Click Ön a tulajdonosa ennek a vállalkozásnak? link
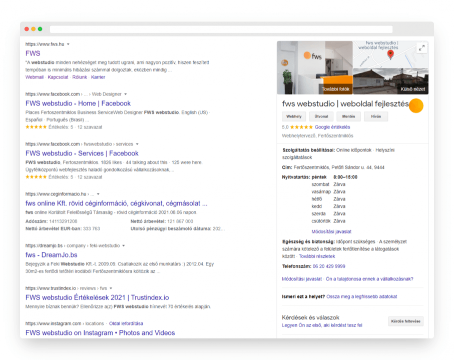454x360 pixels. (x=369, y=279)
